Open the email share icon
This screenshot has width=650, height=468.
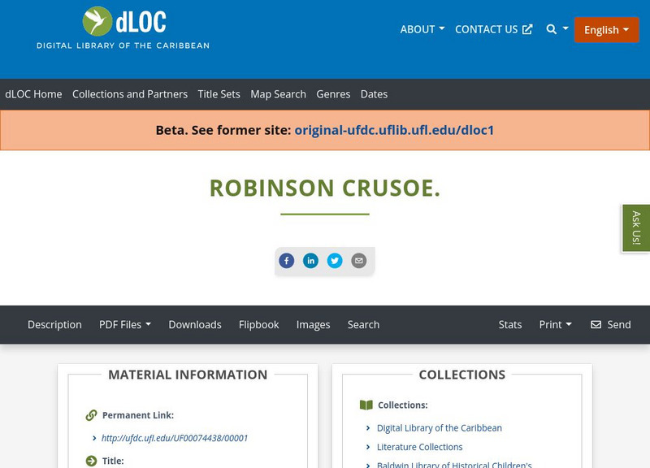[358, 261]
